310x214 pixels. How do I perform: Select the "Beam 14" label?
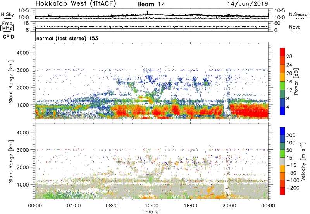(151, 4)
